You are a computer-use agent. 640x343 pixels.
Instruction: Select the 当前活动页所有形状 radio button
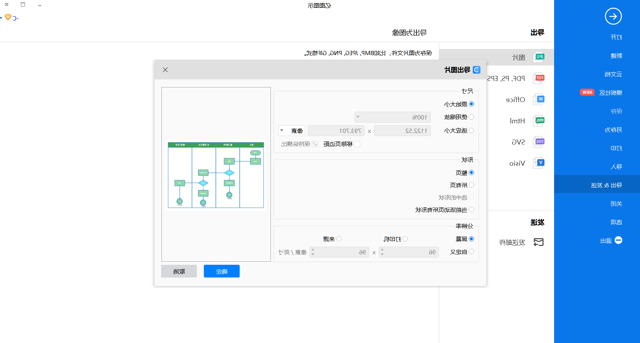tap(472, 210)
